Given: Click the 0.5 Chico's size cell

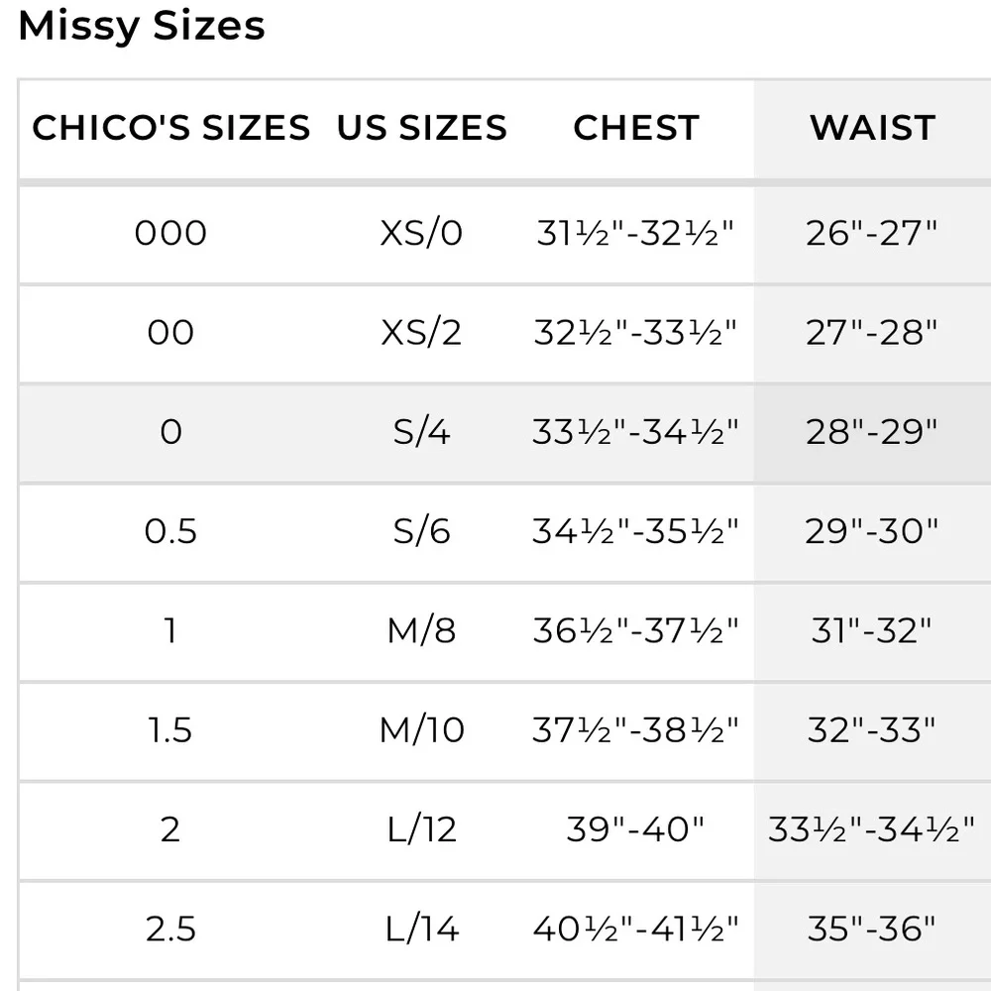Looking at the screenshot, I should 170,532.
